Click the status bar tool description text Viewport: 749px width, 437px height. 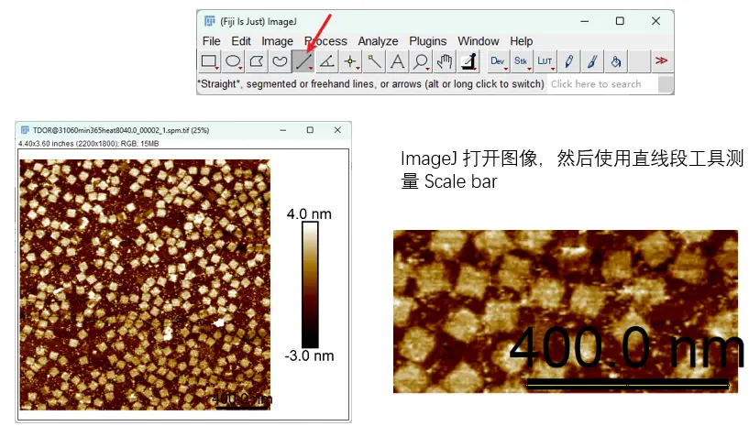(370, 84)
